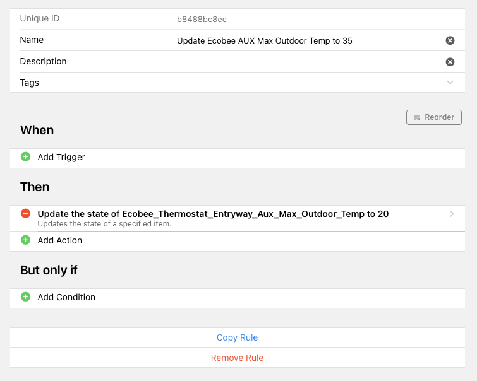Open action details via right chevron
The image size is (477, 381).
coord(452,214)
